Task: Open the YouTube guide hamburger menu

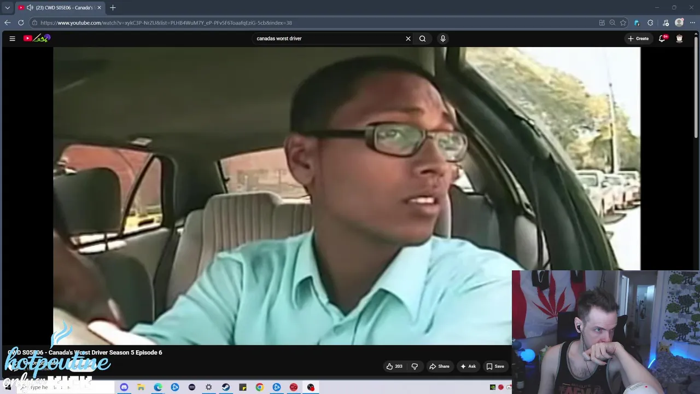Action: [12, 38]
